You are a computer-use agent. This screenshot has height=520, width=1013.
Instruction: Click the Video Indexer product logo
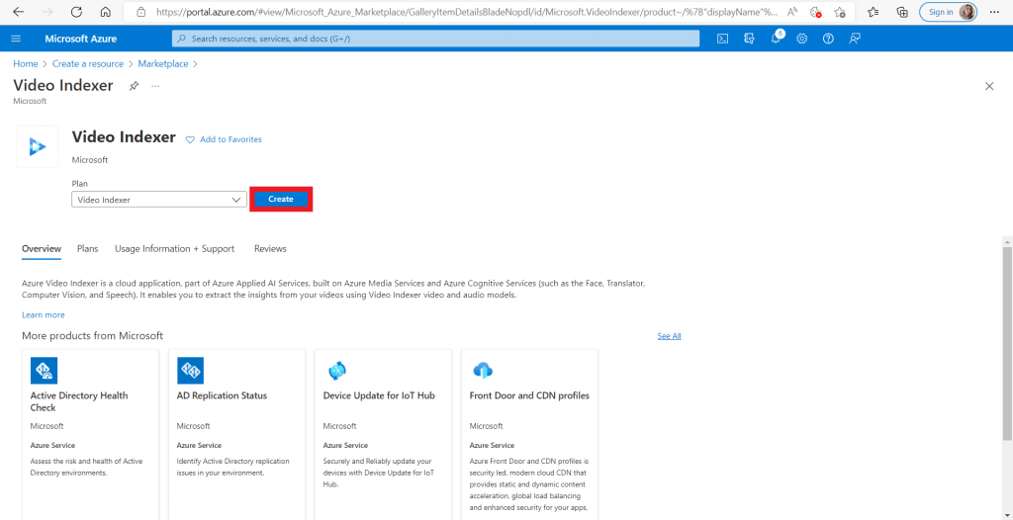pyautogui.click(x=38, y=146)
